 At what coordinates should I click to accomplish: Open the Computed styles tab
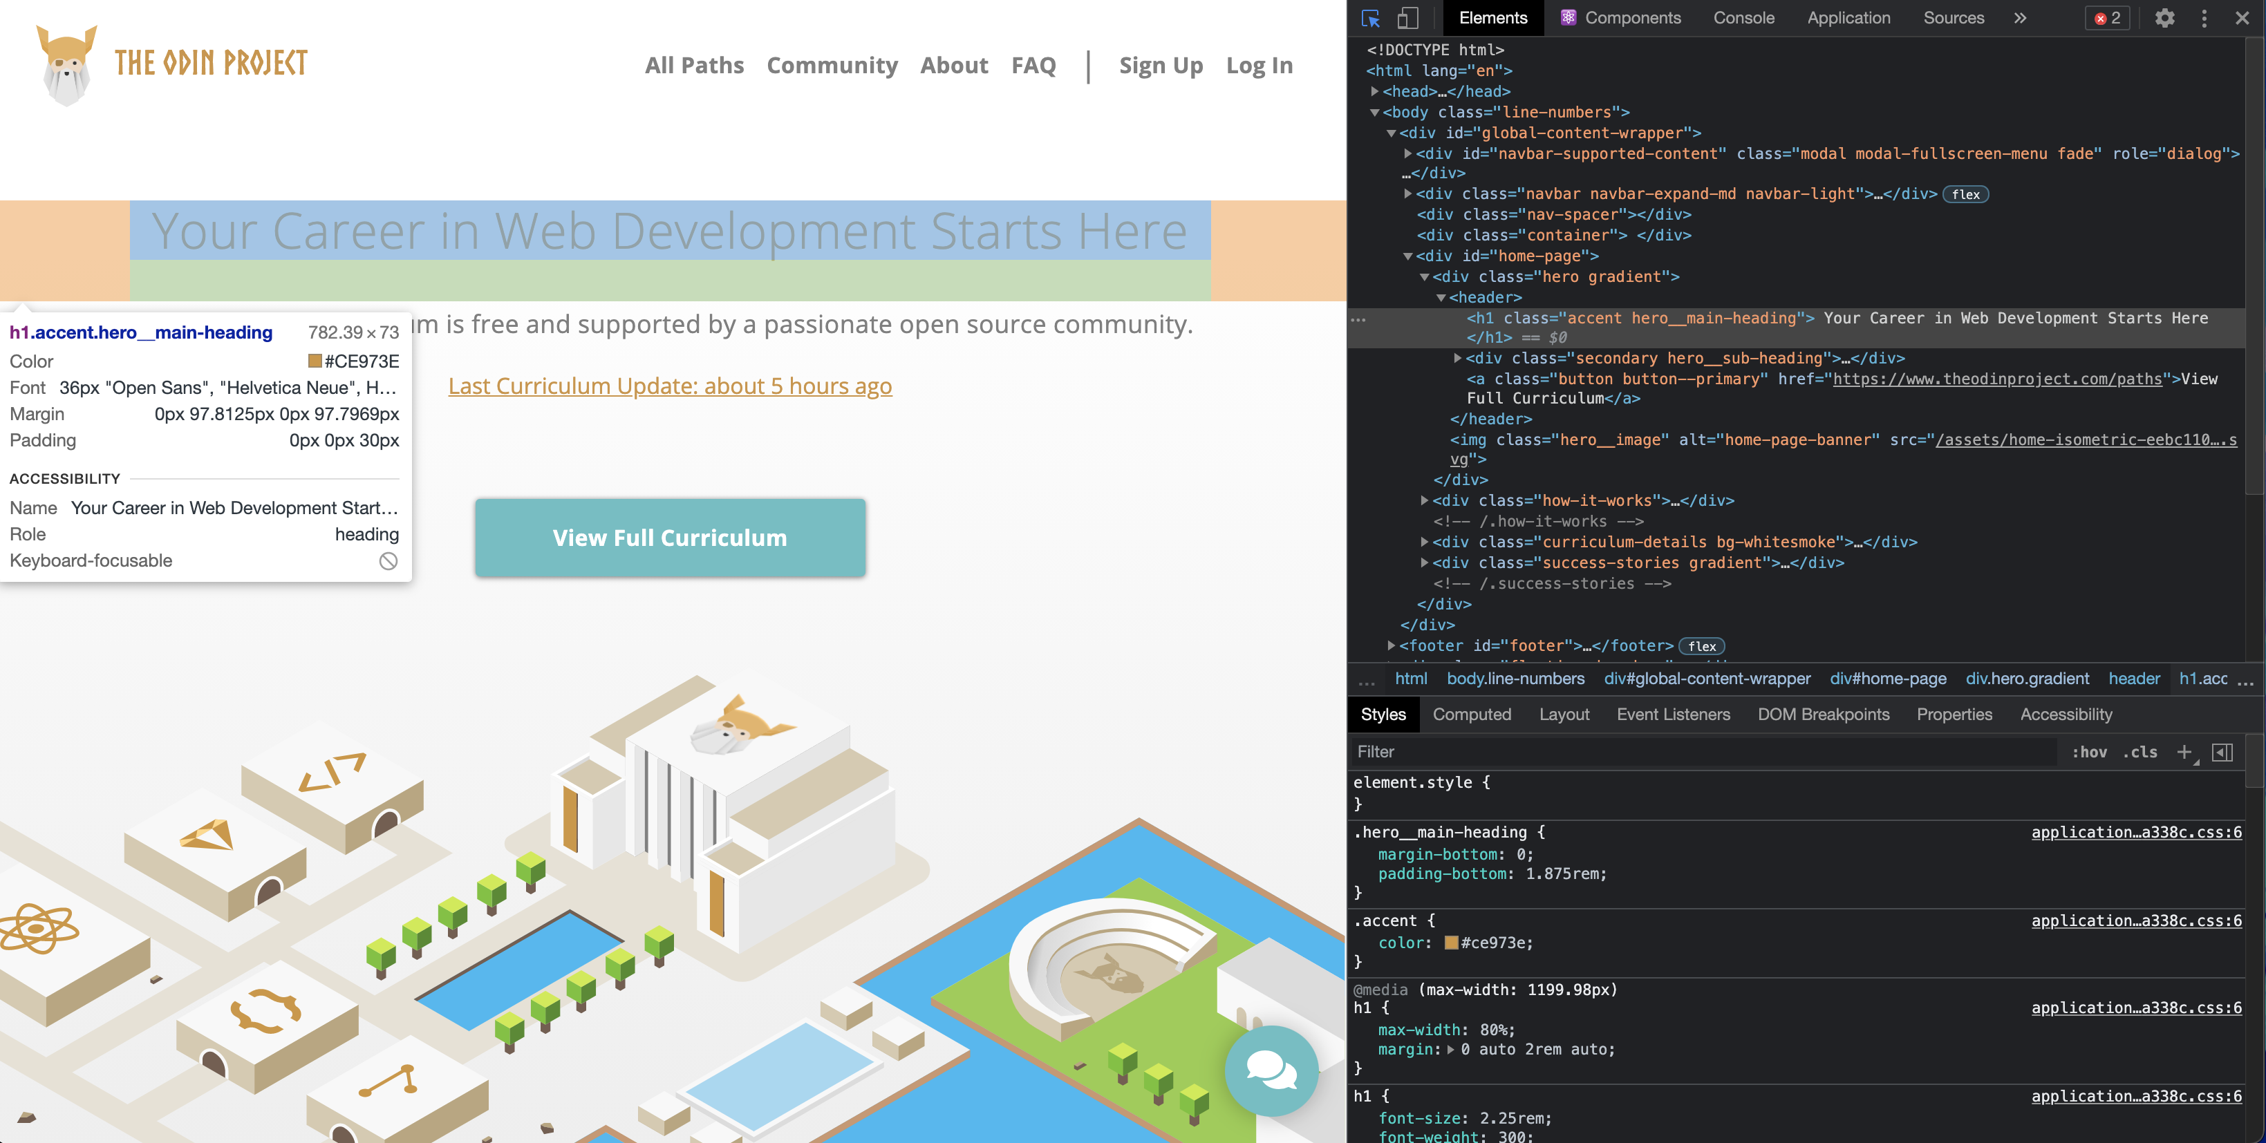pos(1472,714)
